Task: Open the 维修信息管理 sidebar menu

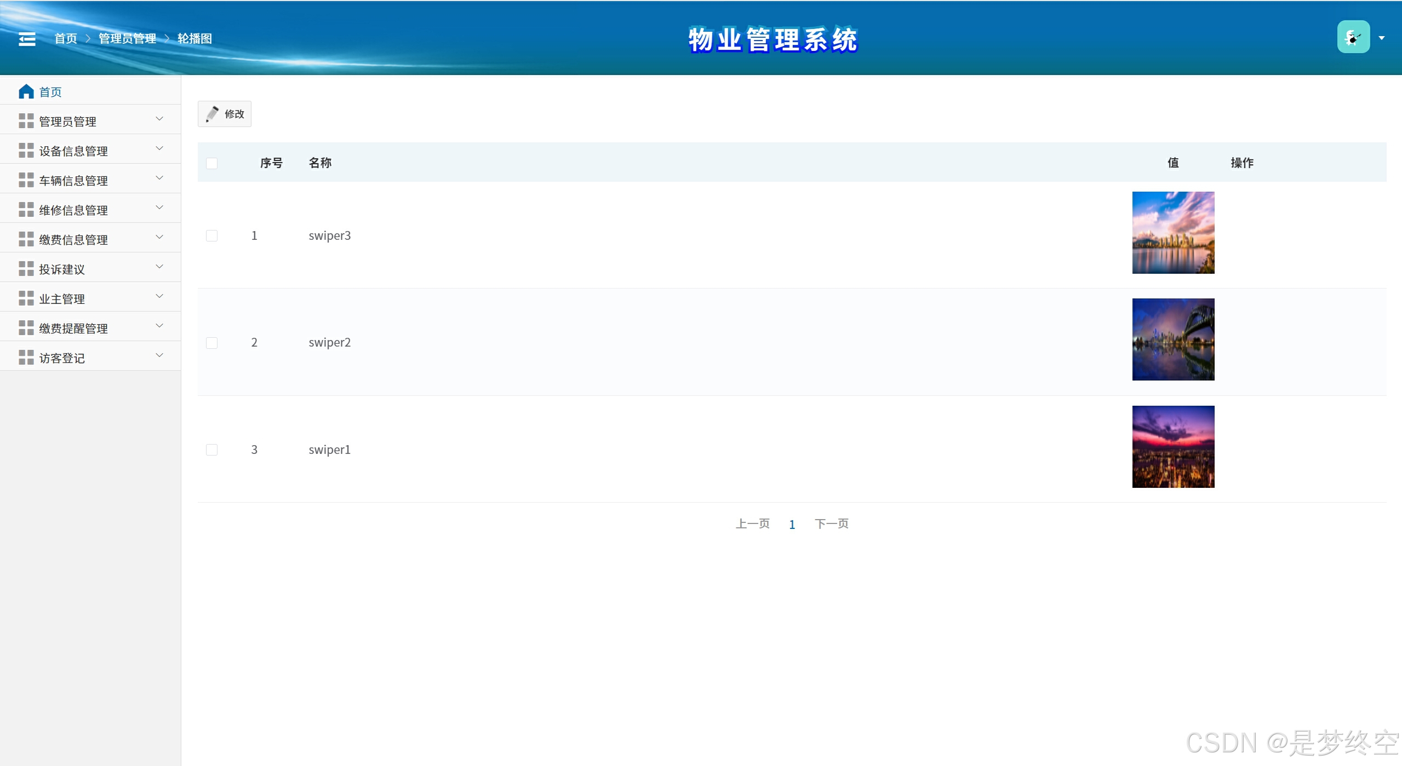Action: click(x=73, y=210)
